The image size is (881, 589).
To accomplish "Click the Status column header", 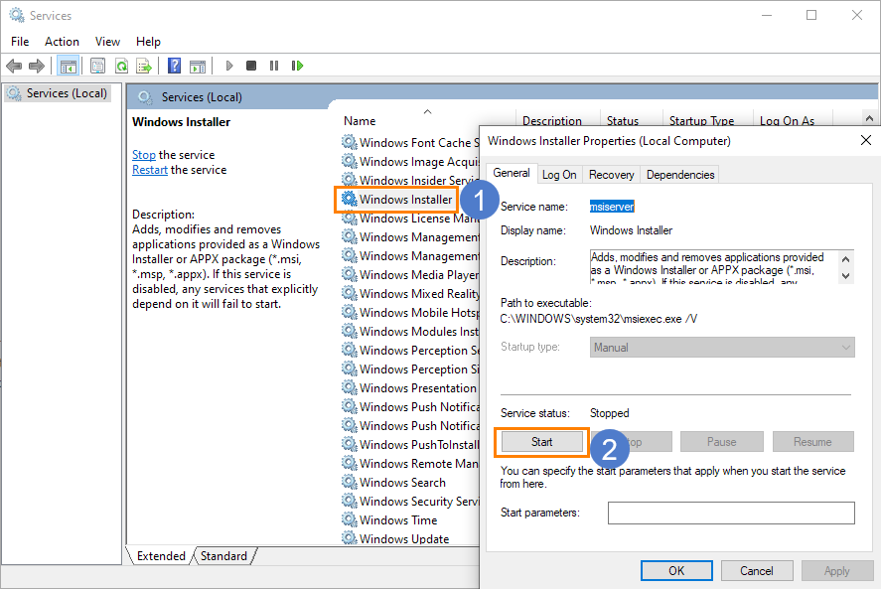I will click(623, 121).
